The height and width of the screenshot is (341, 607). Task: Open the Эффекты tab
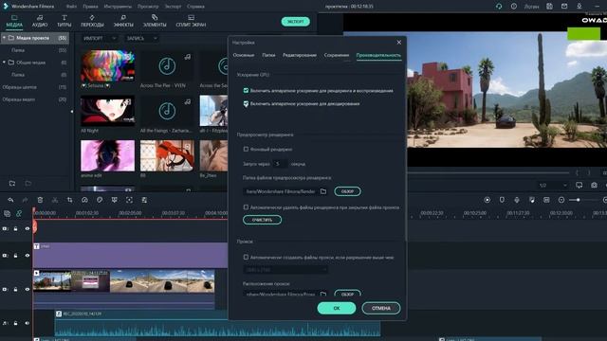pos(123,21)
